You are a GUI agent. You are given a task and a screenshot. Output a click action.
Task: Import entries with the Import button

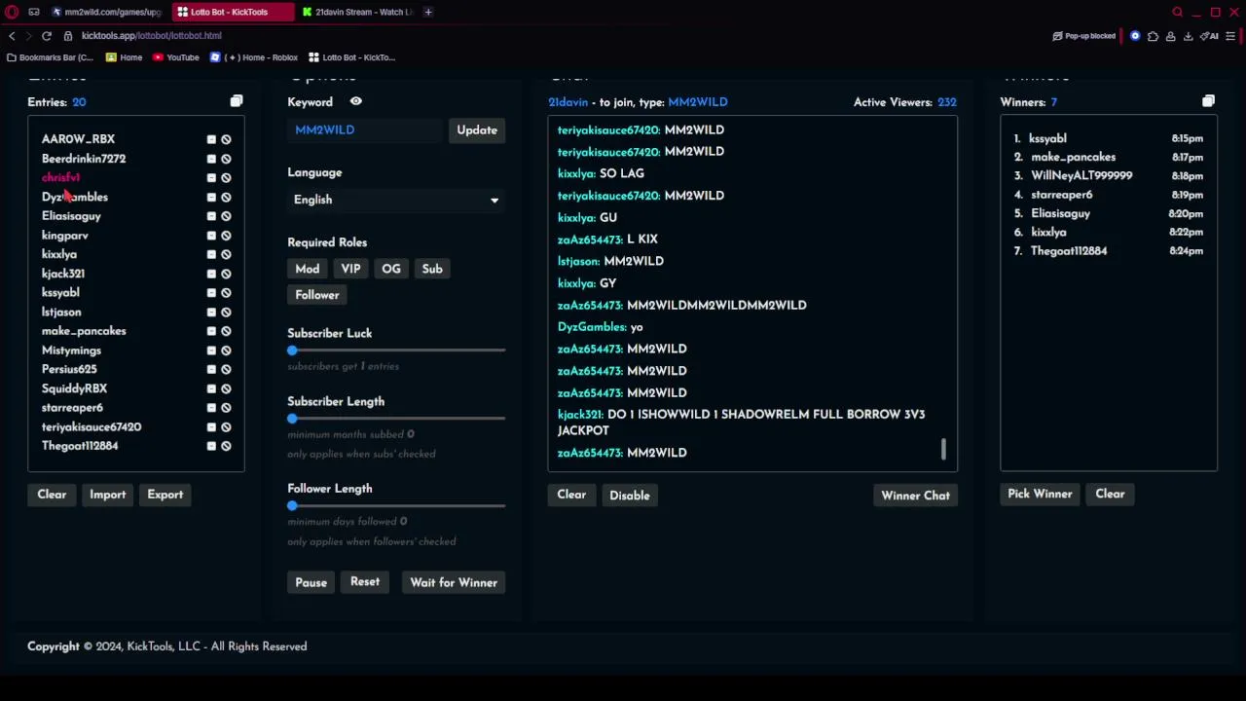107,495
